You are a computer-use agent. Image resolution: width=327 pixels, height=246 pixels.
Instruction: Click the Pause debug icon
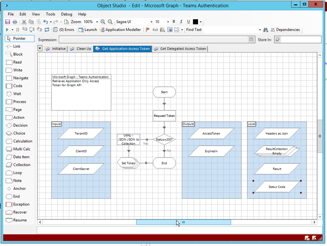click(18, 30)
